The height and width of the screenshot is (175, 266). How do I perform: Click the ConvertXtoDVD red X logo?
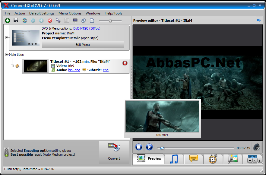coord(6,5)
